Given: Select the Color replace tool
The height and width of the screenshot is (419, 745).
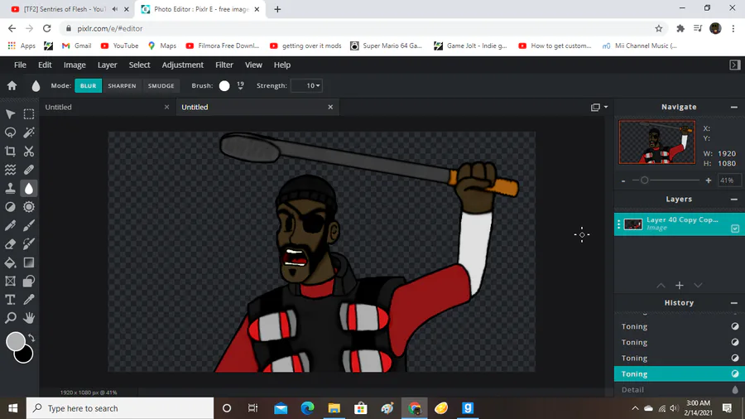Looking at the screenshot, I should pyautogui.click(x=29, y=243).
